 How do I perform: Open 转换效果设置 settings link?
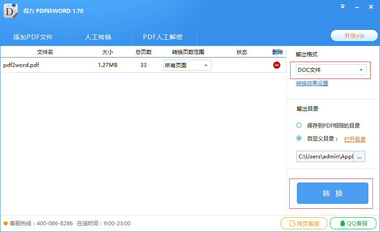(x=312, y=83)
